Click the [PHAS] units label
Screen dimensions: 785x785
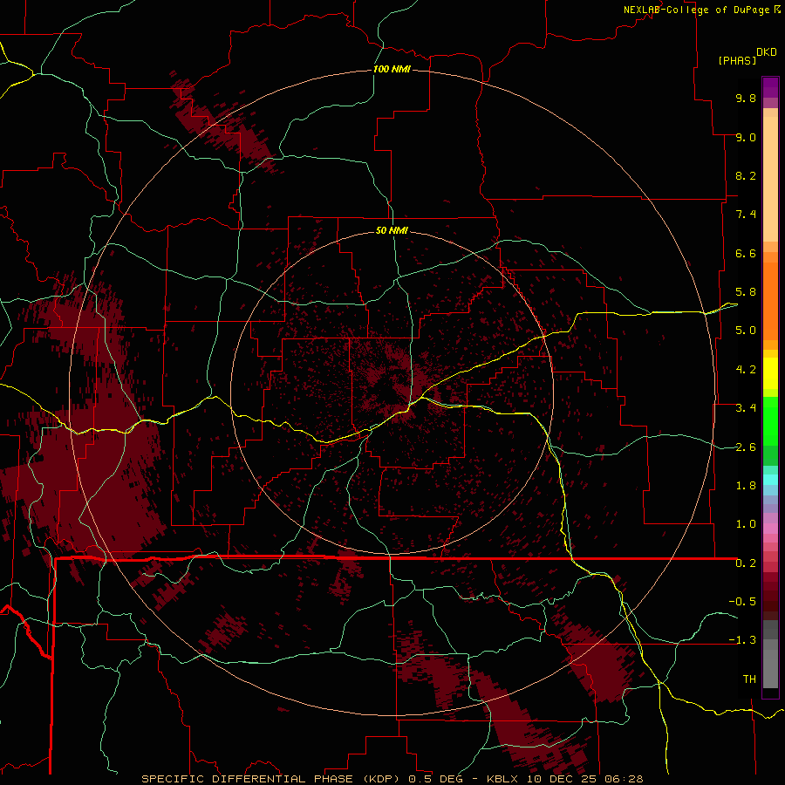pos(737,61)
